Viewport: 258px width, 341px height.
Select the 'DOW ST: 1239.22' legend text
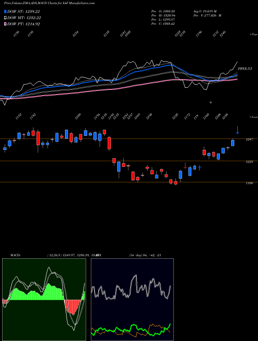(23, 11)
